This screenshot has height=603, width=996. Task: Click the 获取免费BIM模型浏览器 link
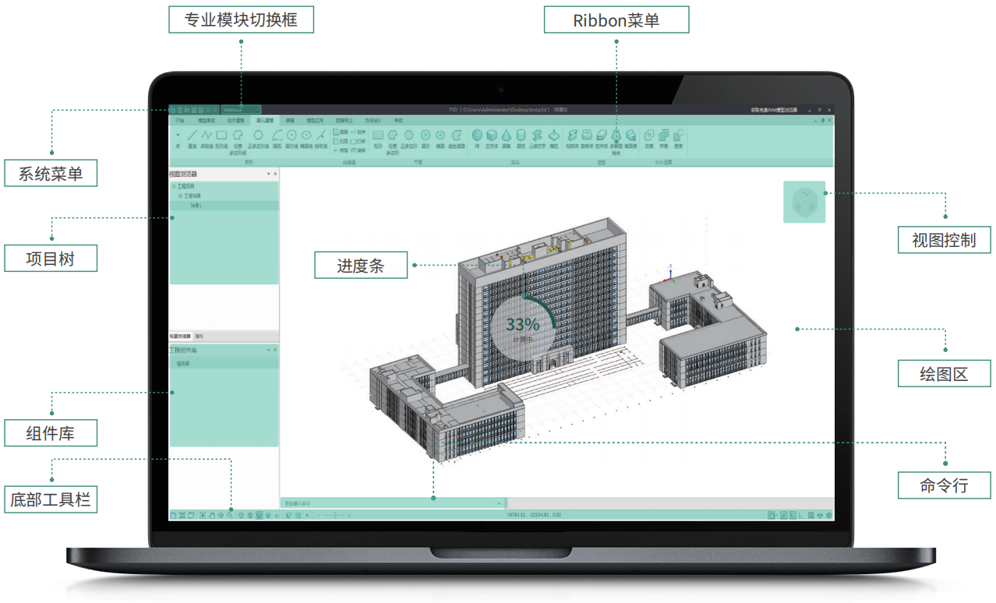pyautogui.click(x=774, y=110)
